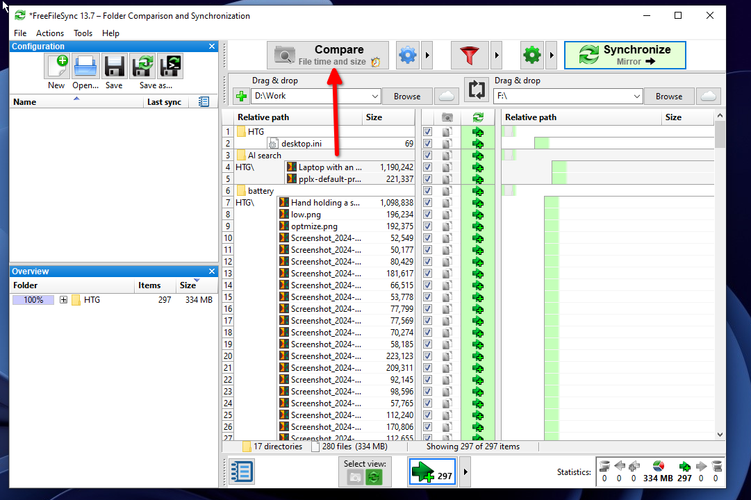The width and height of the screenshot is (751, 500).
Task: Open the Actions menu
Action: [x=50, y=33]
